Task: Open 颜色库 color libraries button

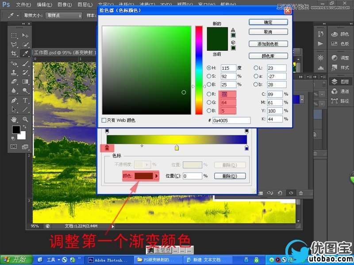Action: (x=268, y=56)
